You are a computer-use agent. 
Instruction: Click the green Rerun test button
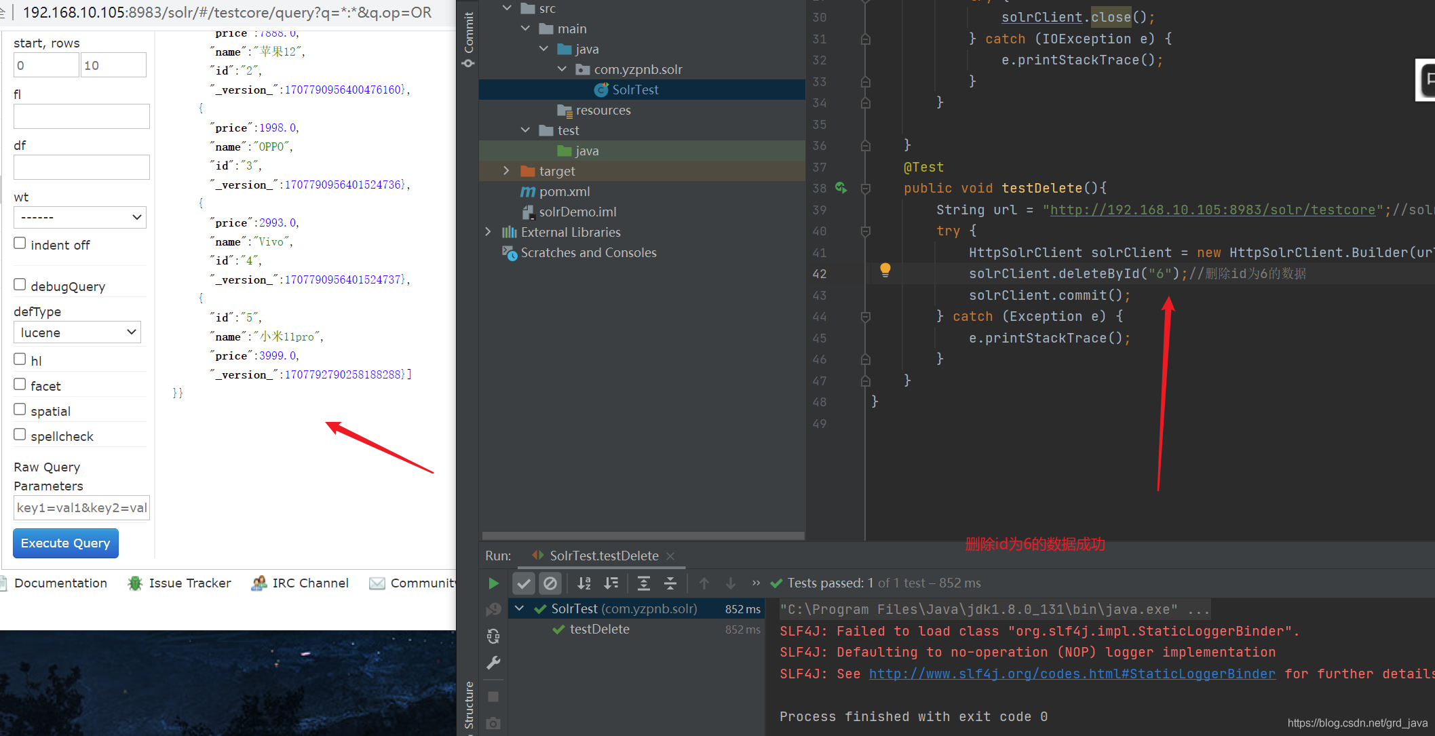pyautogui.click(x=493, y=583)
